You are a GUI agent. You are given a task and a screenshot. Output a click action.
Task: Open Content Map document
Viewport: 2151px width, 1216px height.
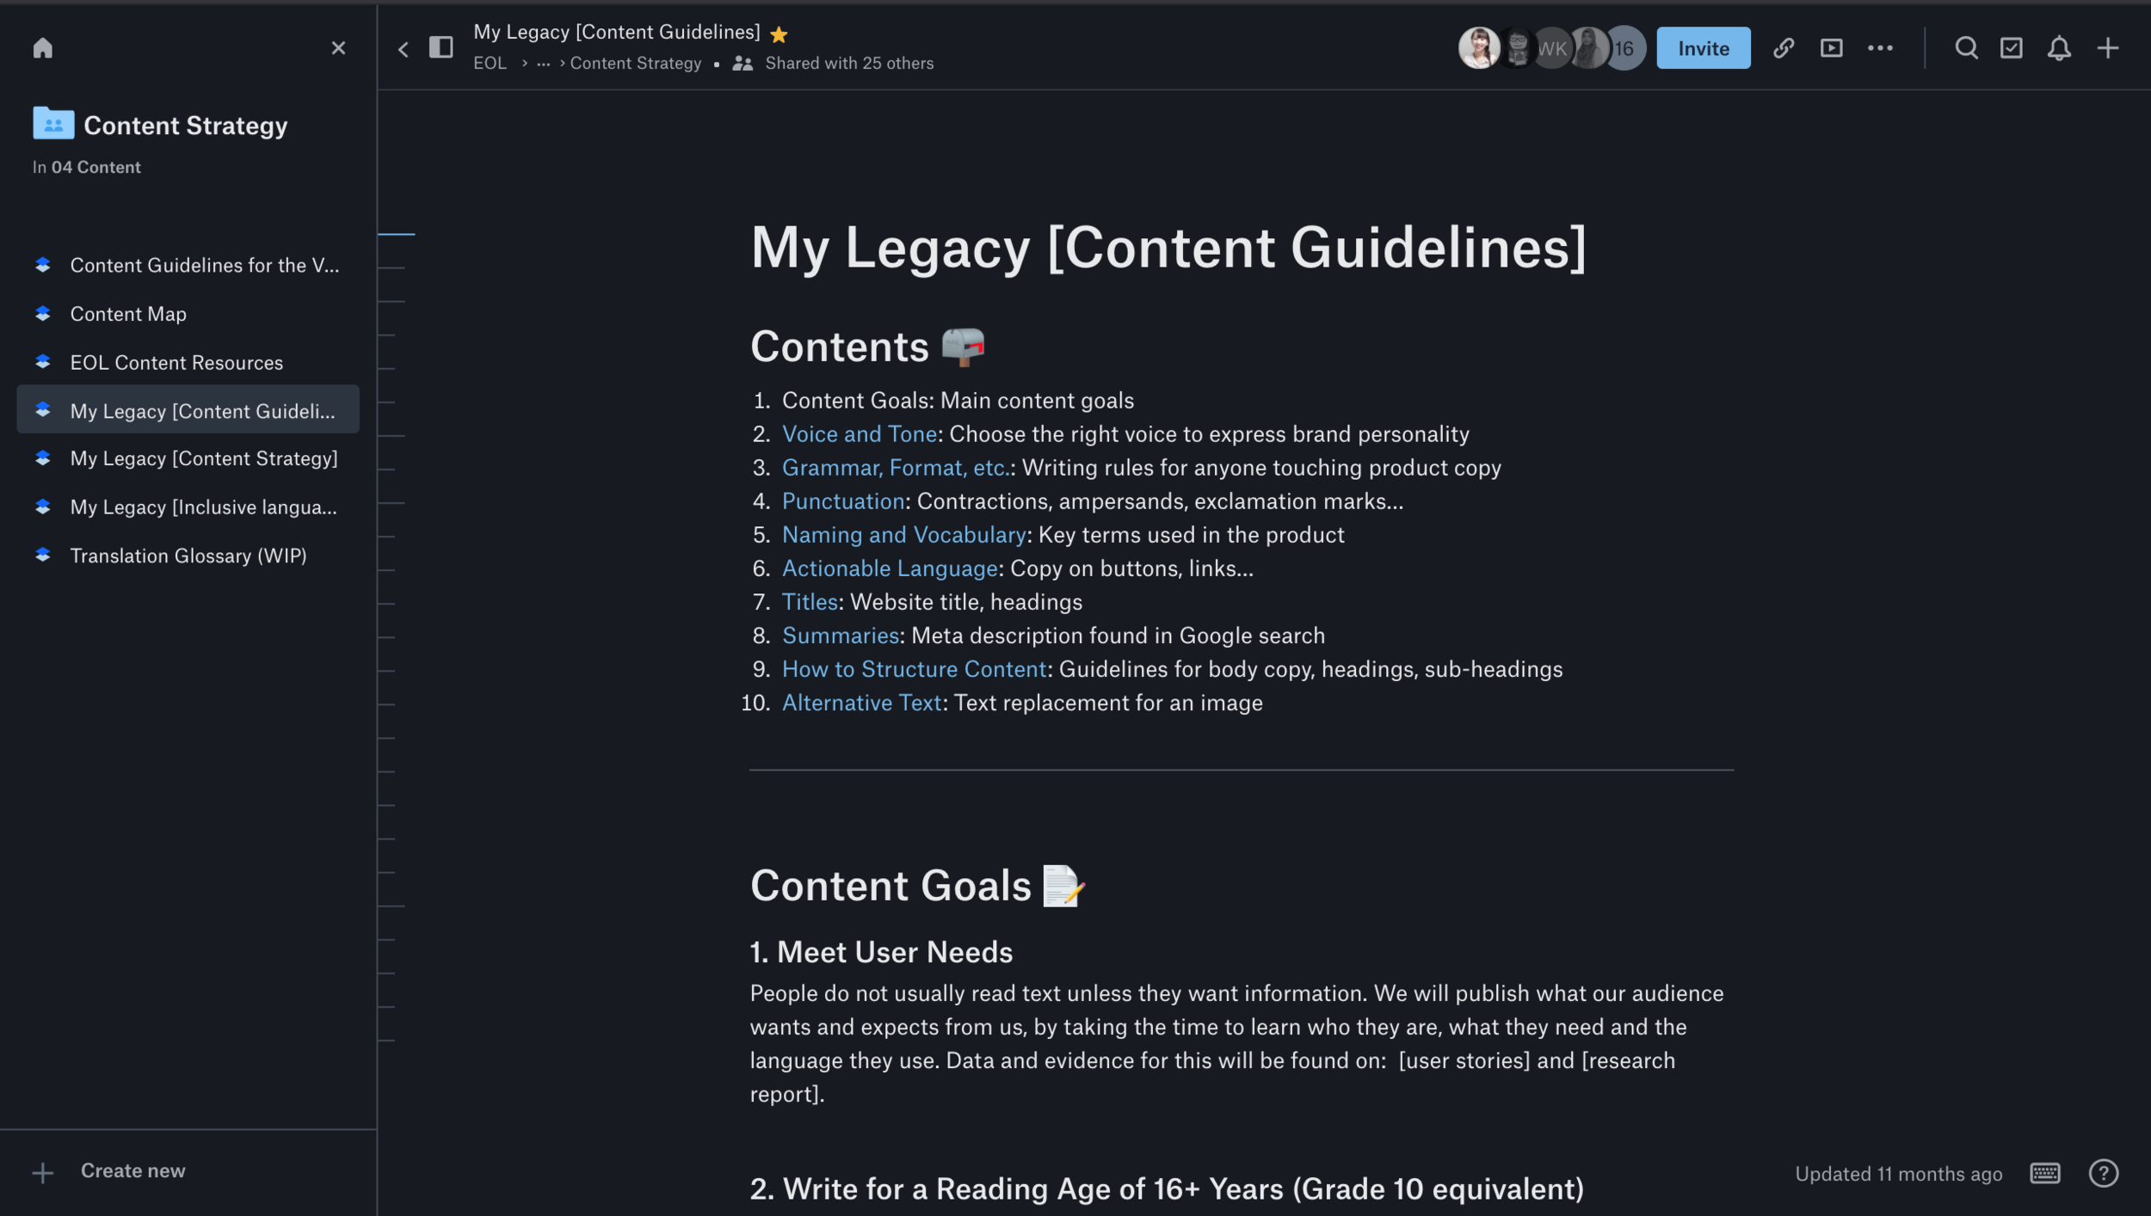(188, 314)
